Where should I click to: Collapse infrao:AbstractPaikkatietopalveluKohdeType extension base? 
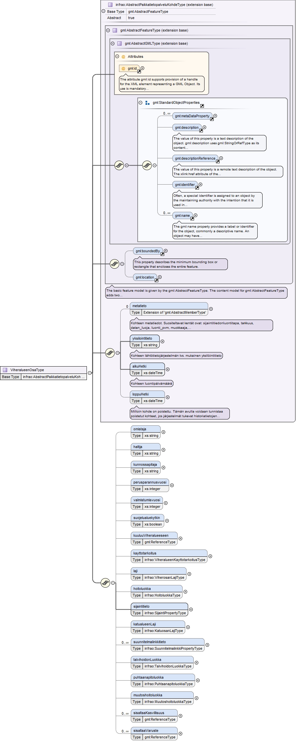[x=104, y=11]
